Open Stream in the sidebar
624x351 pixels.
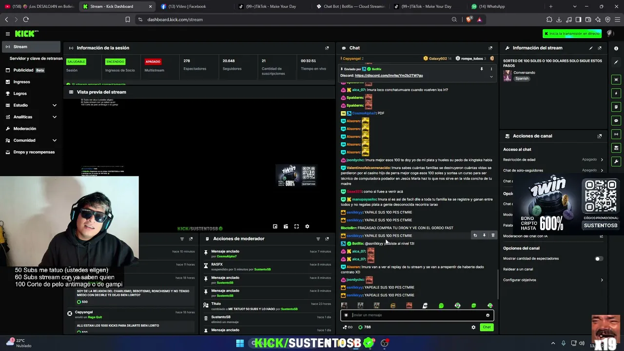pyautogui.click(x=32, y=47)
